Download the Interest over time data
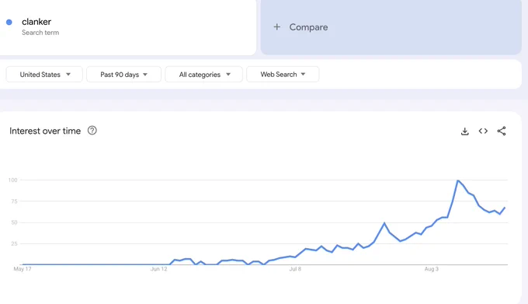The image size is (528, 304). (464, 131)
